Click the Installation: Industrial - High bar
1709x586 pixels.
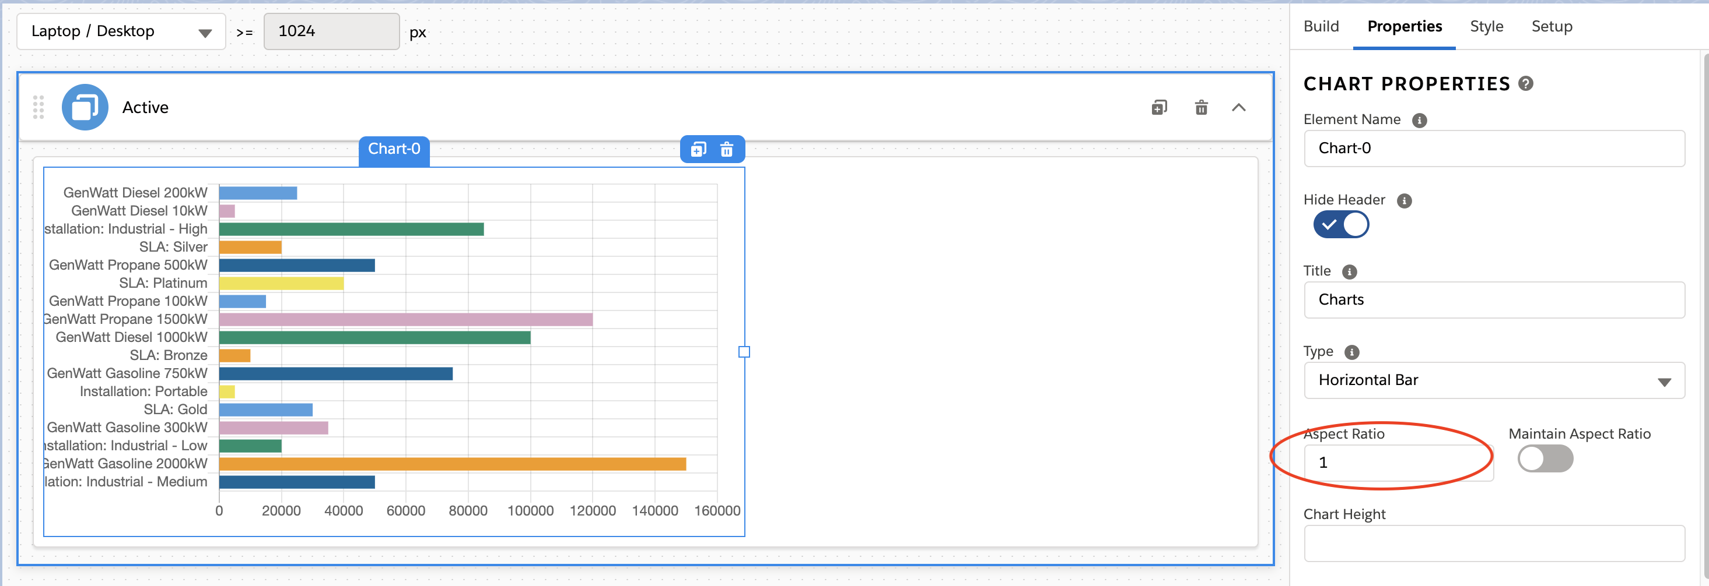(352, 230)
